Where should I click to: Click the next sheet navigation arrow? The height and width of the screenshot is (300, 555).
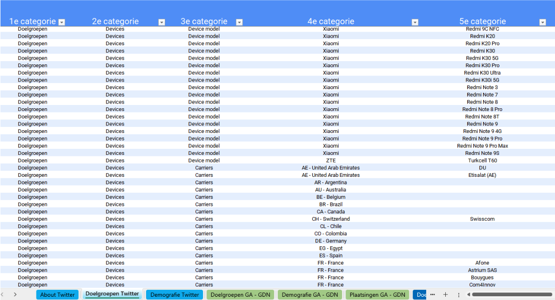pos(15,294)
